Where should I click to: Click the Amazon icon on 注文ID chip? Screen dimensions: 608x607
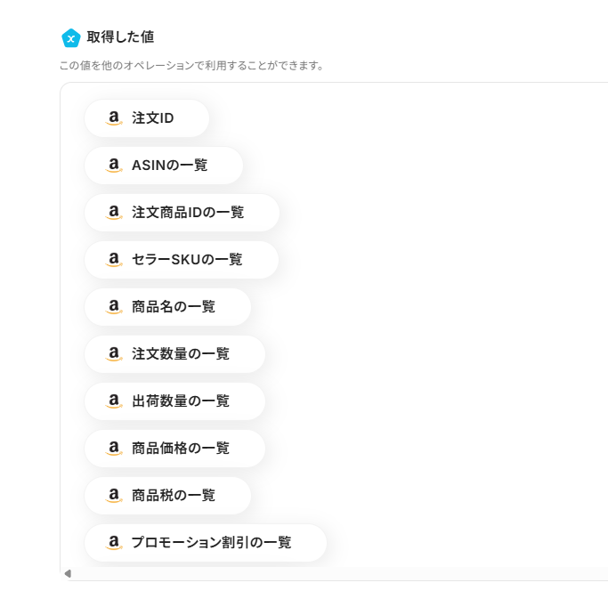(114, 118)
